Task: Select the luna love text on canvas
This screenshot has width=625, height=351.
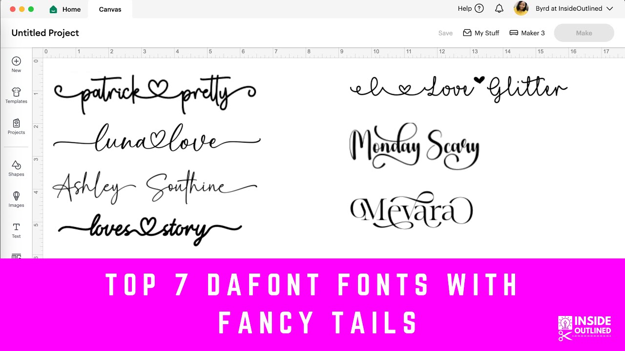Action: click(157, 137)
